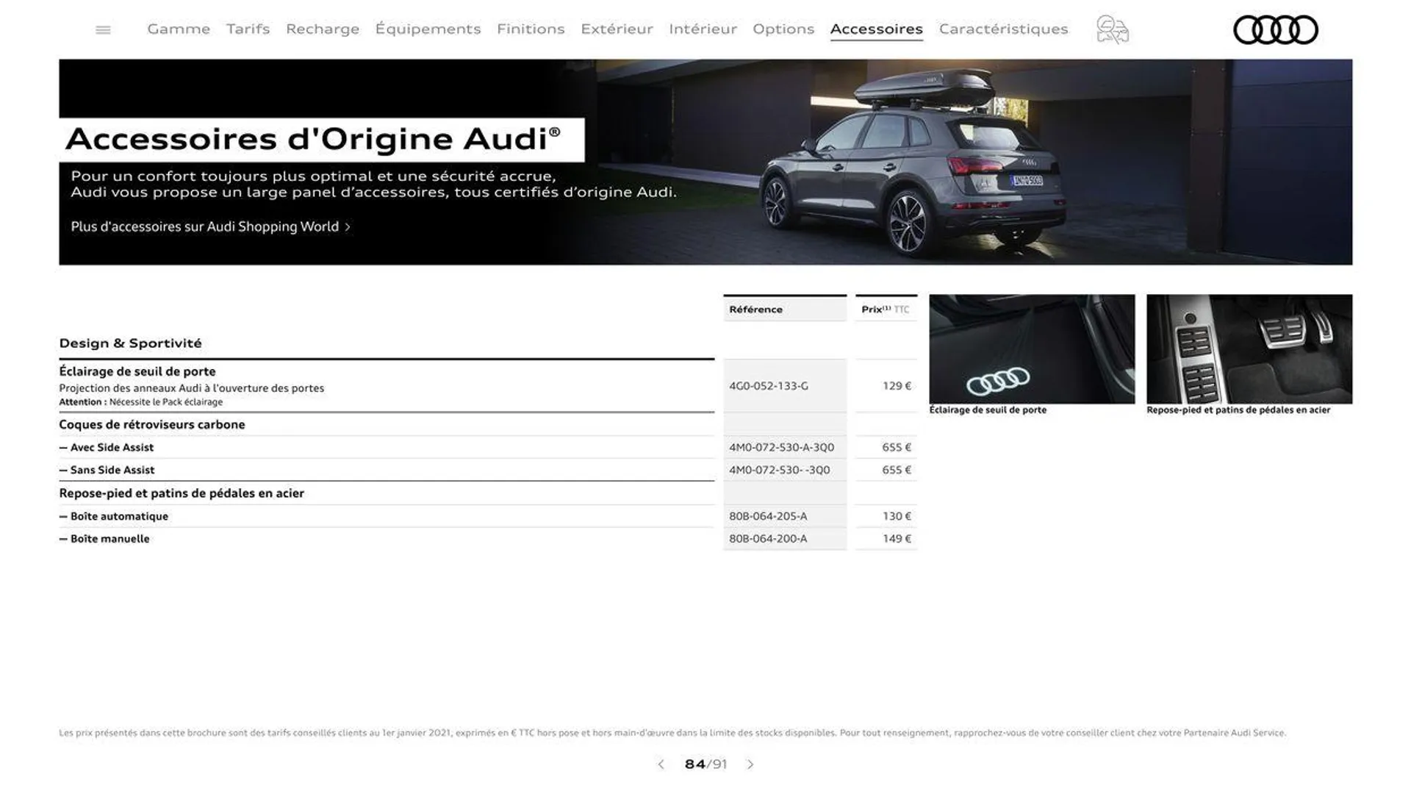Click the 129 € price
This screenshot has height=794, width=1411.
pos(897,386)
